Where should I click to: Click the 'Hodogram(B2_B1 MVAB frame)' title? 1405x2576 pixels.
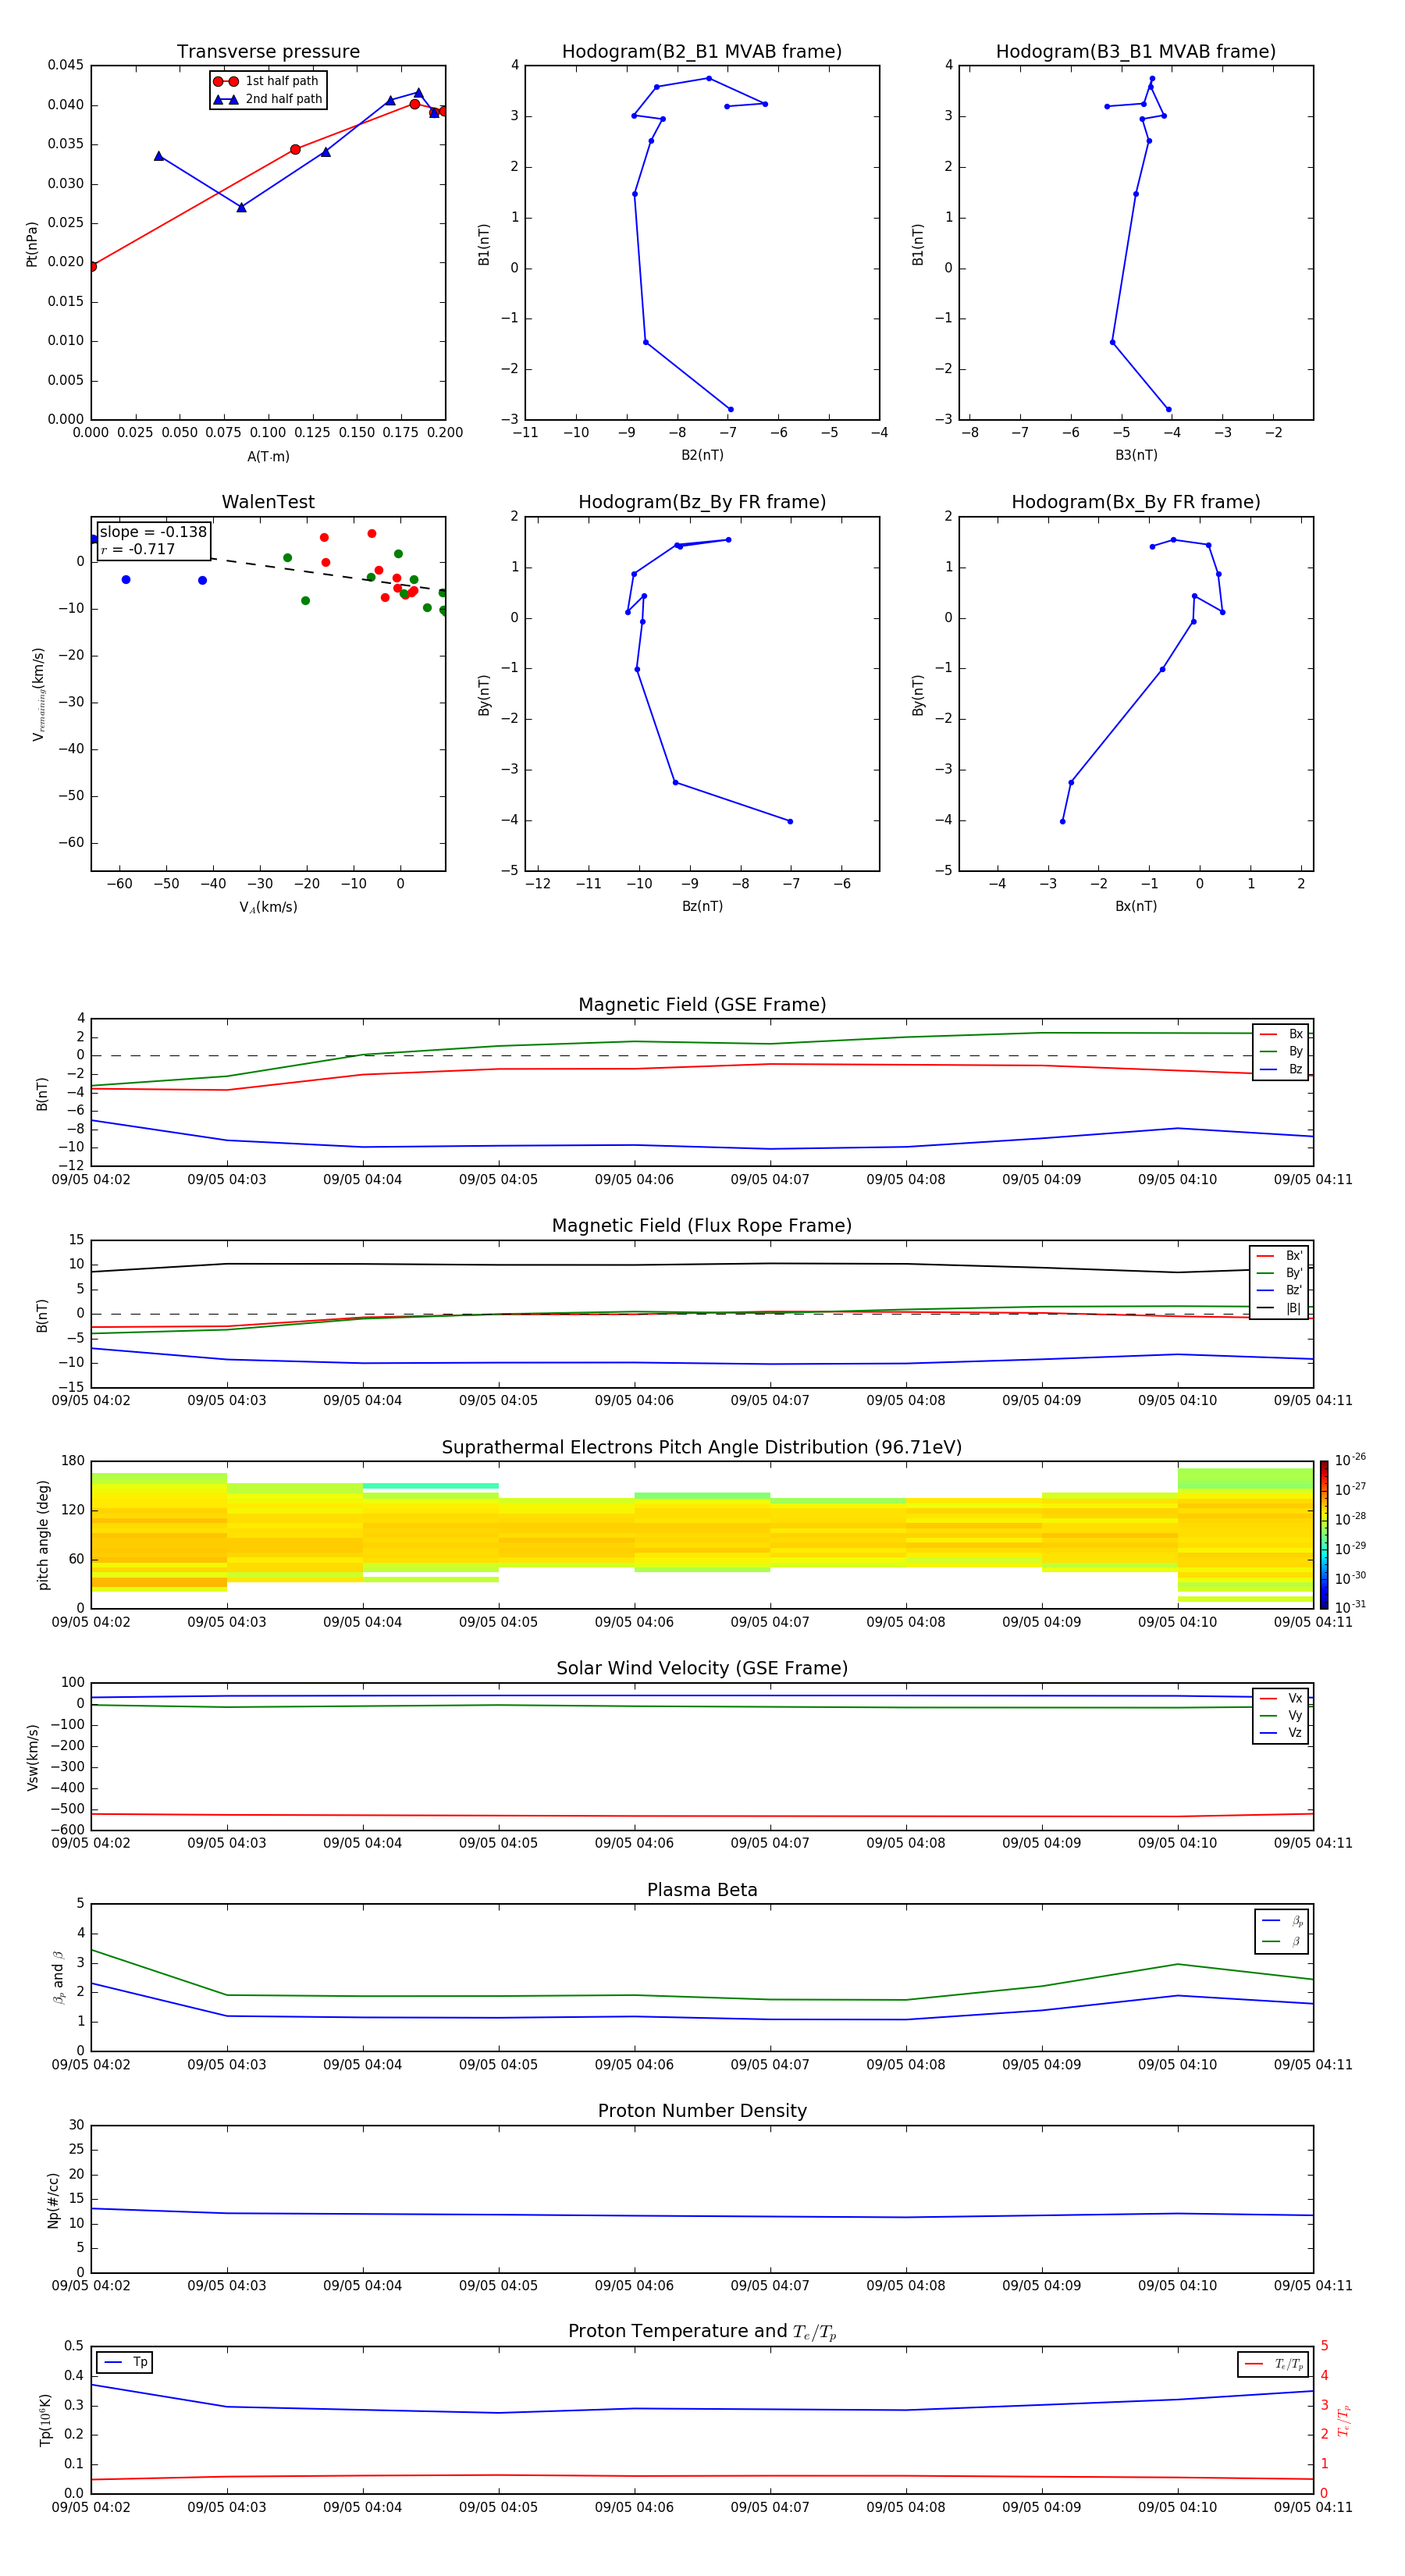(702, 52)
